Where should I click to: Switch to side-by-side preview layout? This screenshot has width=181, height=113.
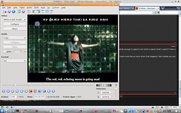(x=43, y=12)
